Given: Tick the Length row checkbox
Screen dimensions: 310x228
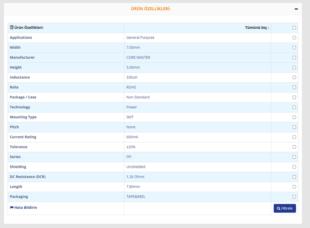Looking at the screenshot, I should coord(294,187).
